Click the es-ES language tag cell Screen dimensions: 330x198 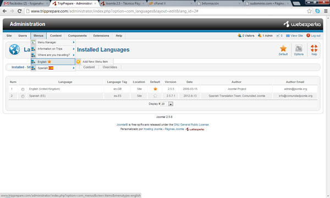click(x=118, y=96)
